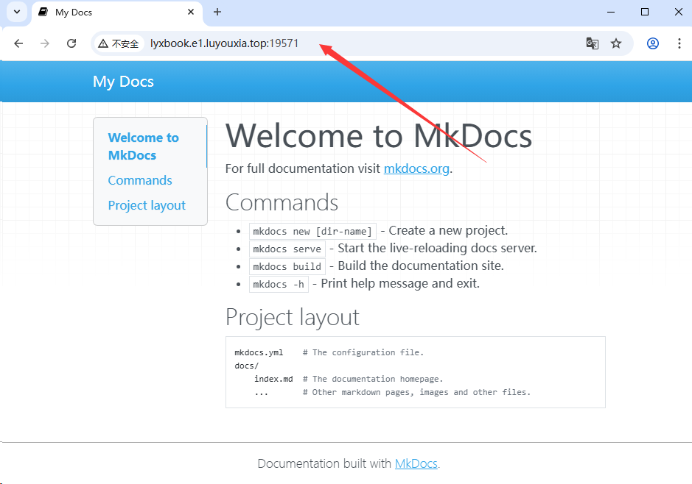692x484 pixels.
Task: Minimize the browser window
Action: (x=611, y=12)
